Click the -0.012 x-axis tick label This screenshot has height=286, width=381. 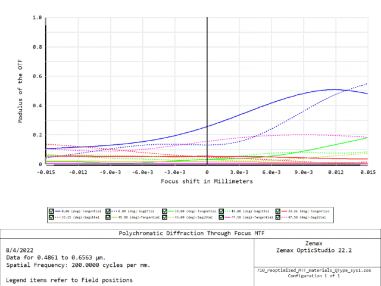click(78, 172)
